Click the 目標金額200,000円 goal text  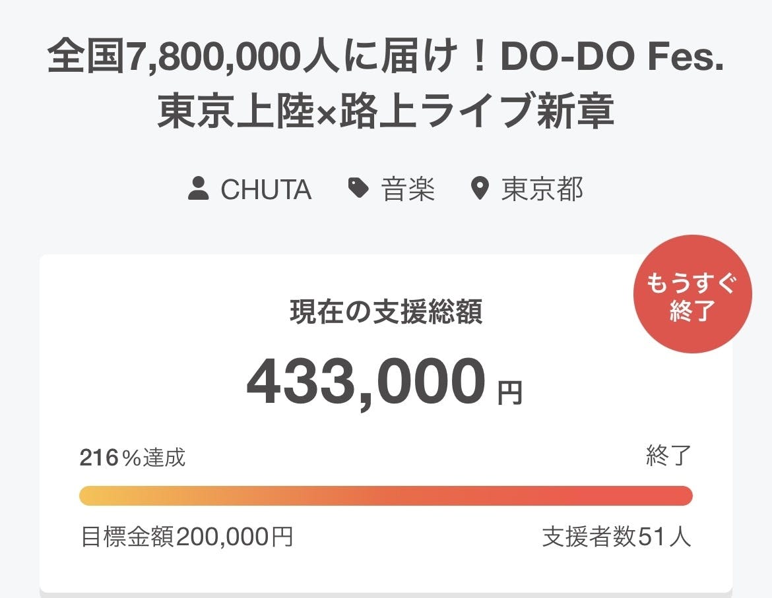[187, 537]
